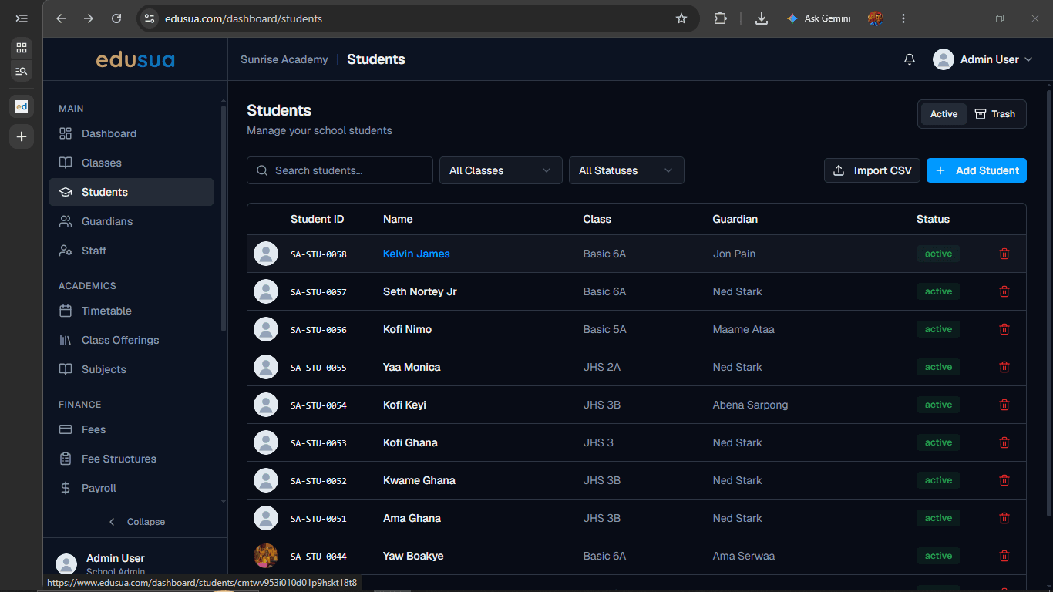This screenshot has width=1053, height=592.
Task: Click Kelvin James's avatar placeholder
Action: (266, 254)
